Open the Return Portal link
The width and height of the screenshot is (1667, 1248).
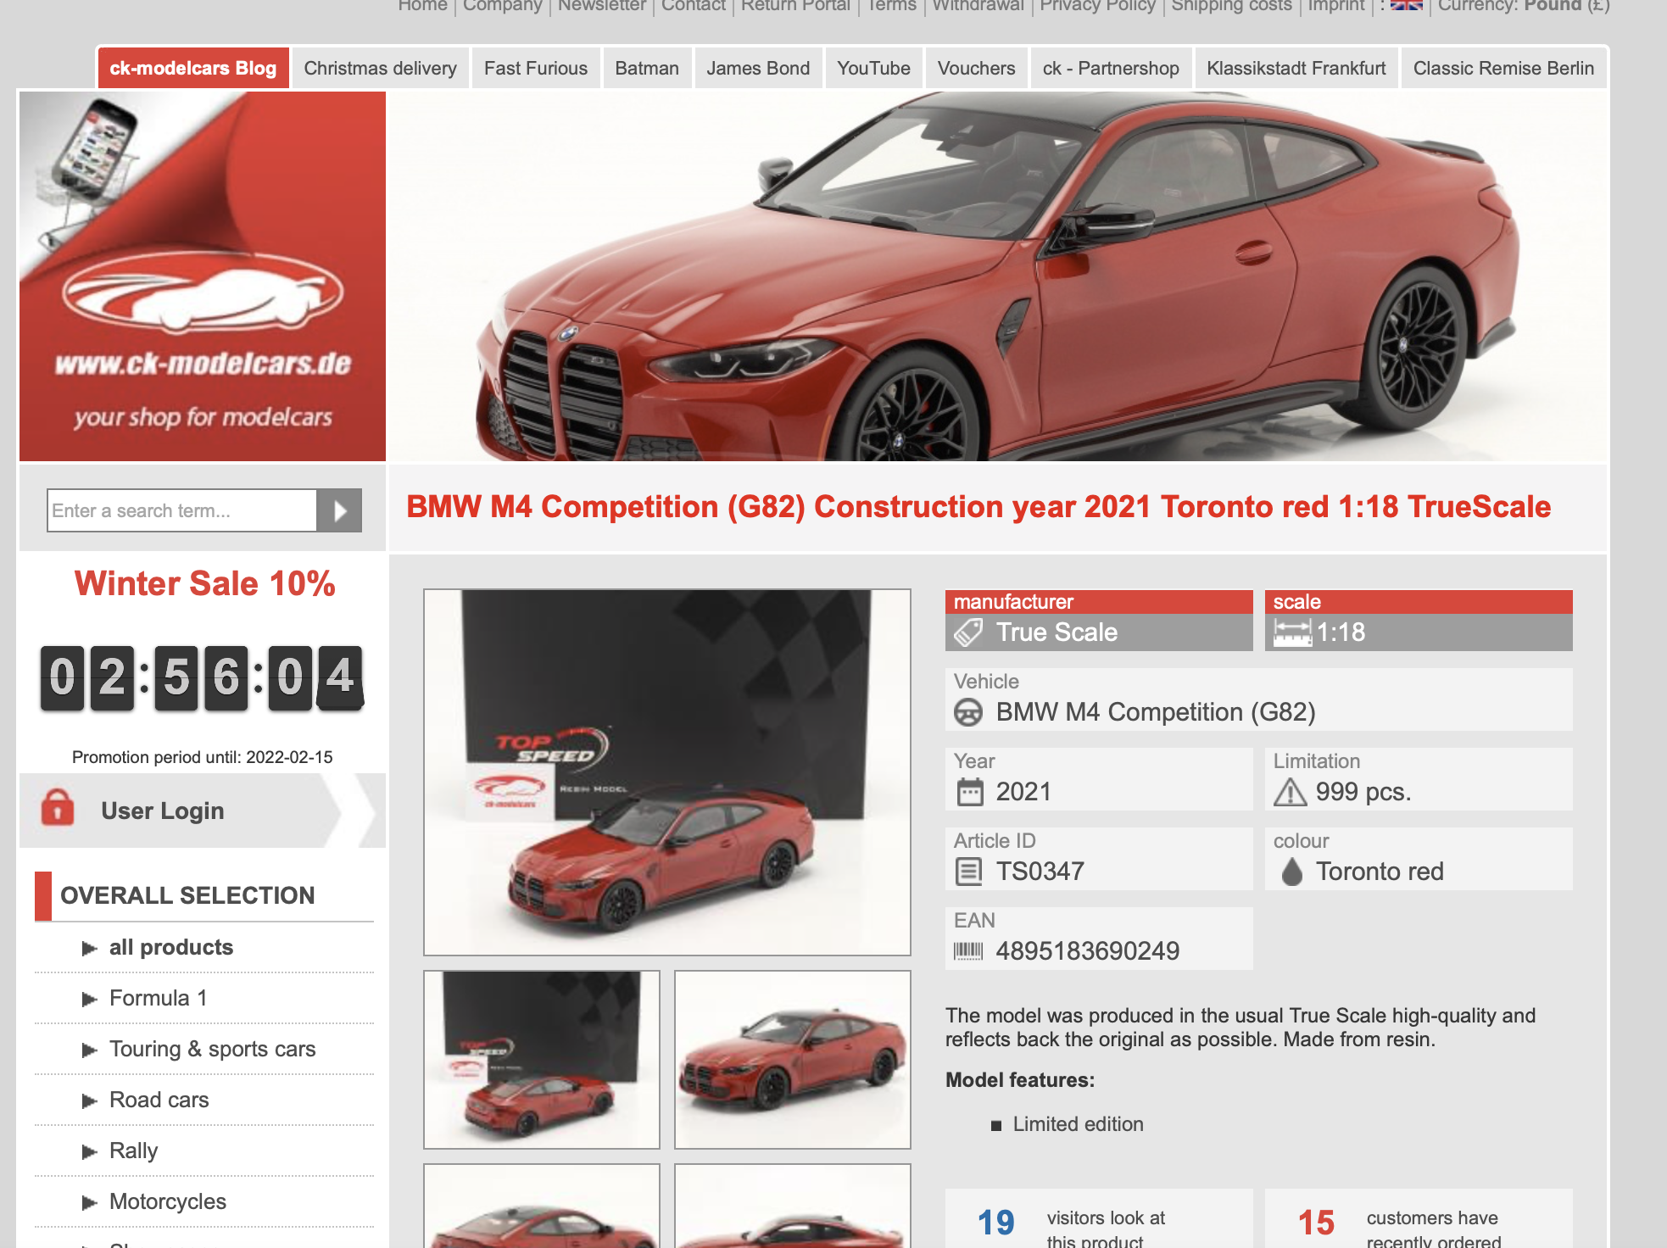click(795, 6)
